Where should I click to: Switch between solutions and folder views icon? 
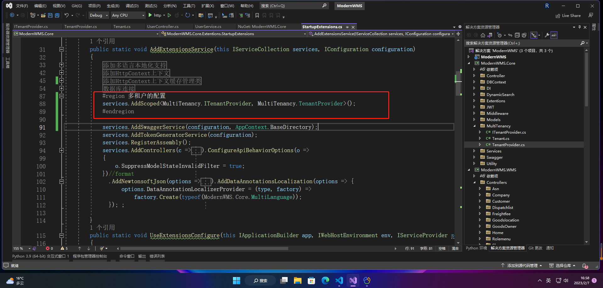[490, 35]
